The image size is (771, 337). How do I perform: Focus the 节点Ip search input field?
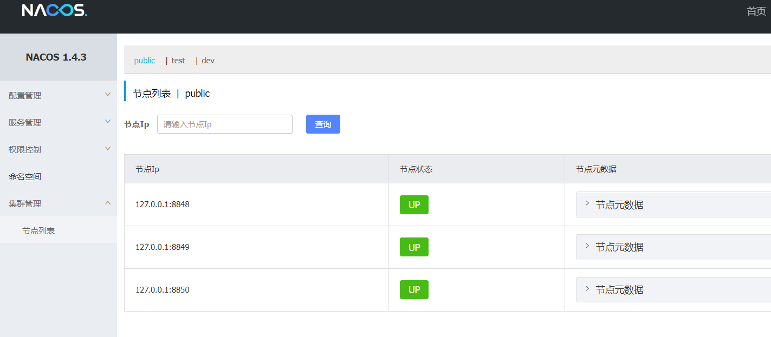225,124
